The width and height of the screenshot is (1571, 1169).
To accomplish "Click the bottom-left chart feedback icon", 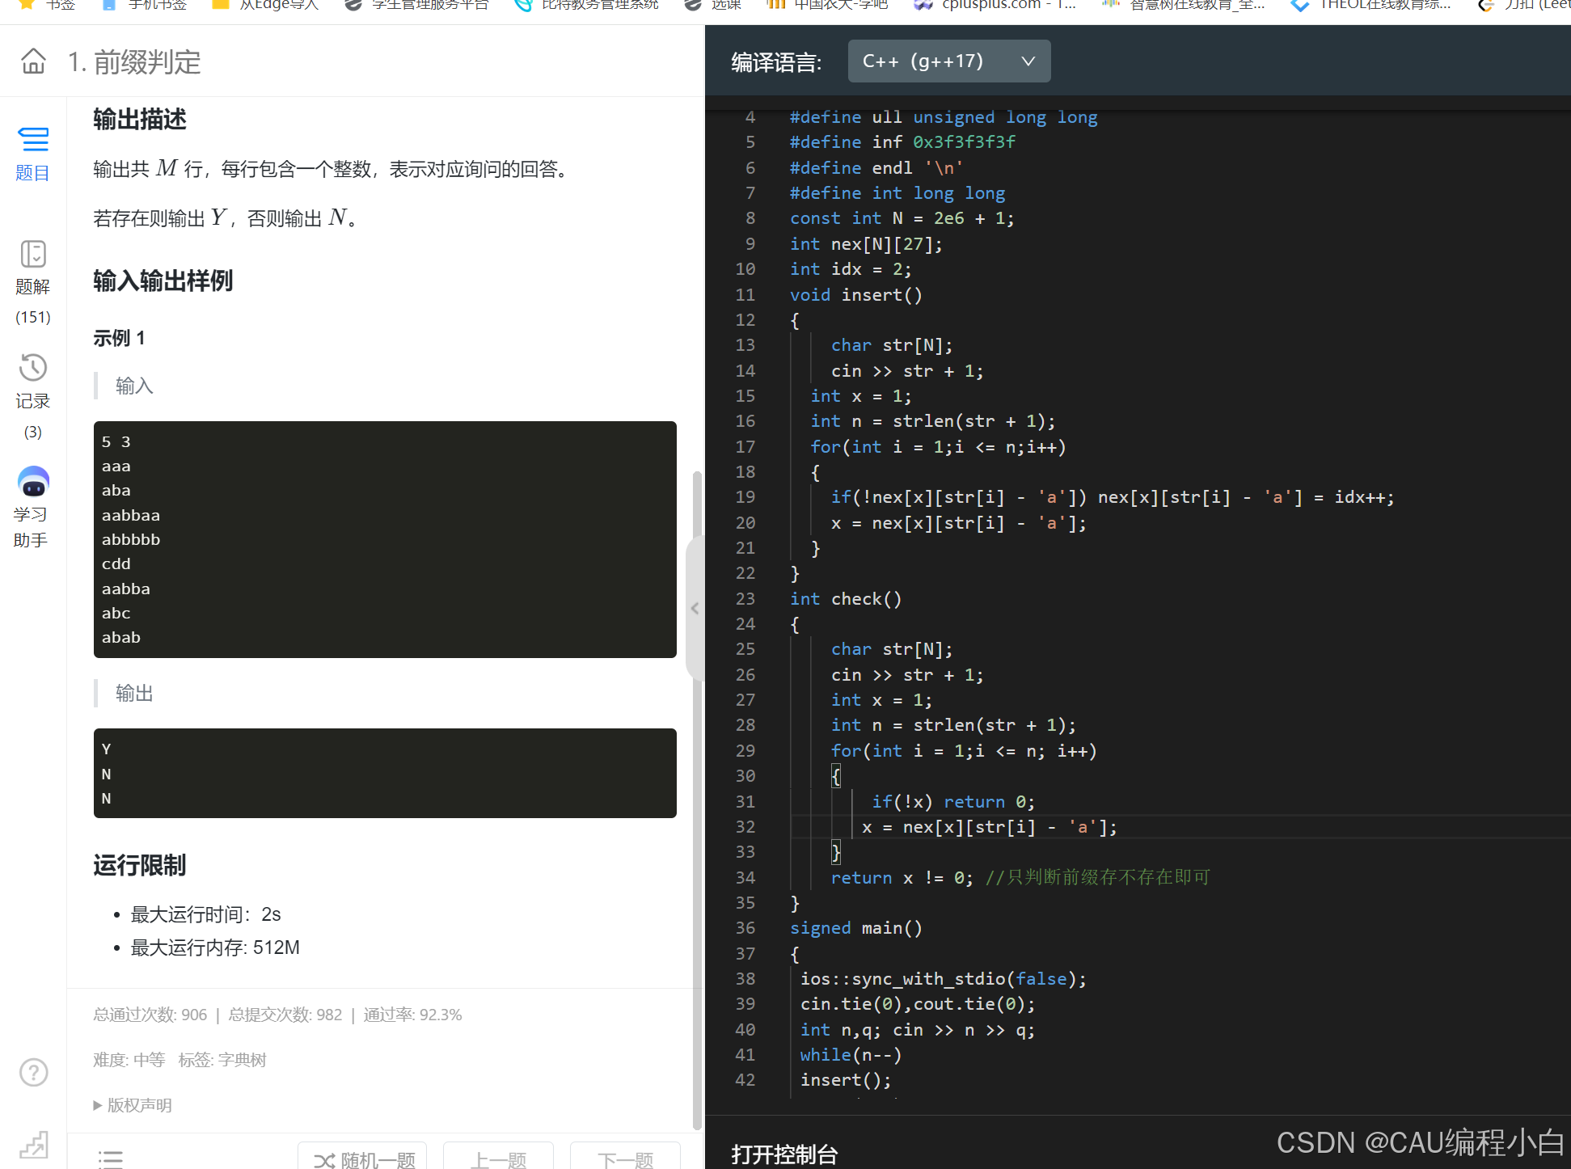I will pyautogui.click(x=33, y=1144).
